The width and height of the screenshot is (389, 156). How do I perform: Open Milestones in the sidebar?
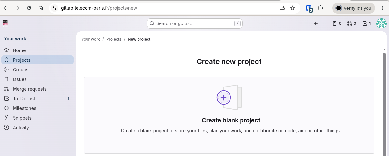(x=25, y=108)
